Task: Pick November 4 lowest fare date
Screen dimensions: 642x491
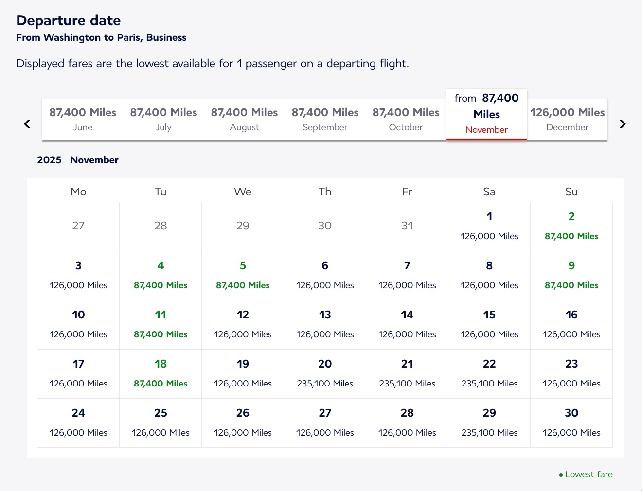Action: click(x=160, y=275)
